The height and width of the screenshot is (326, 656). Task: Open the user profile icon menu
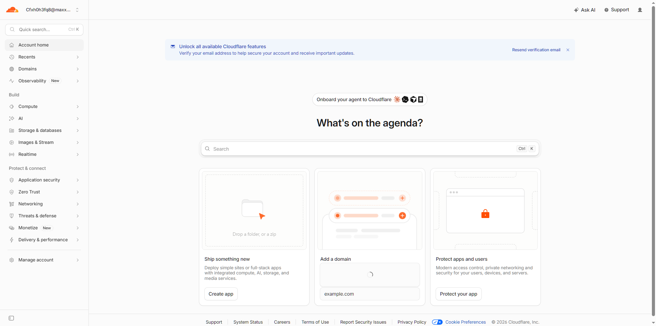tap(640, 10)
